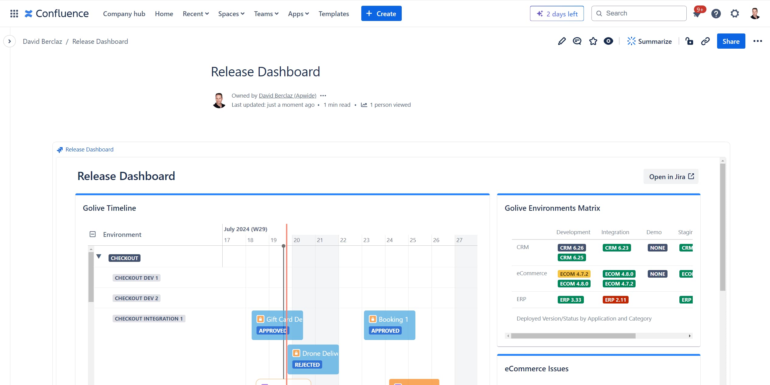
Task: Watch the page via the eye icon
Action: (x=608, y=41)
